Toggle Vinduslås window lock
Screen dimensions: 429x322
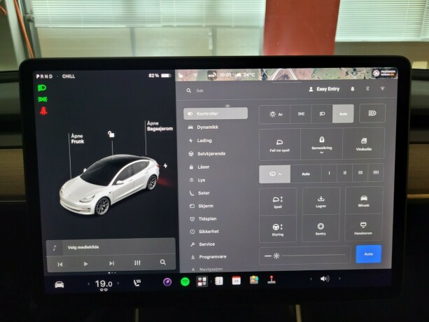[x=364, y=143]
